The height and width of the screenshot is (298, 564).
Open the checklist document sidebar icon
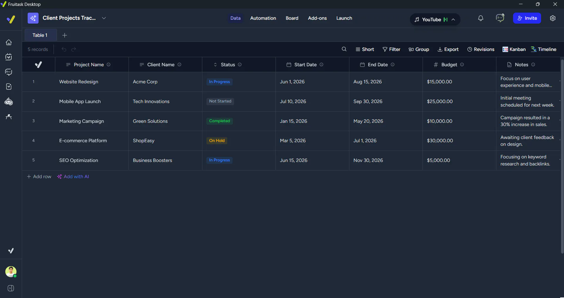click(9, 87)
